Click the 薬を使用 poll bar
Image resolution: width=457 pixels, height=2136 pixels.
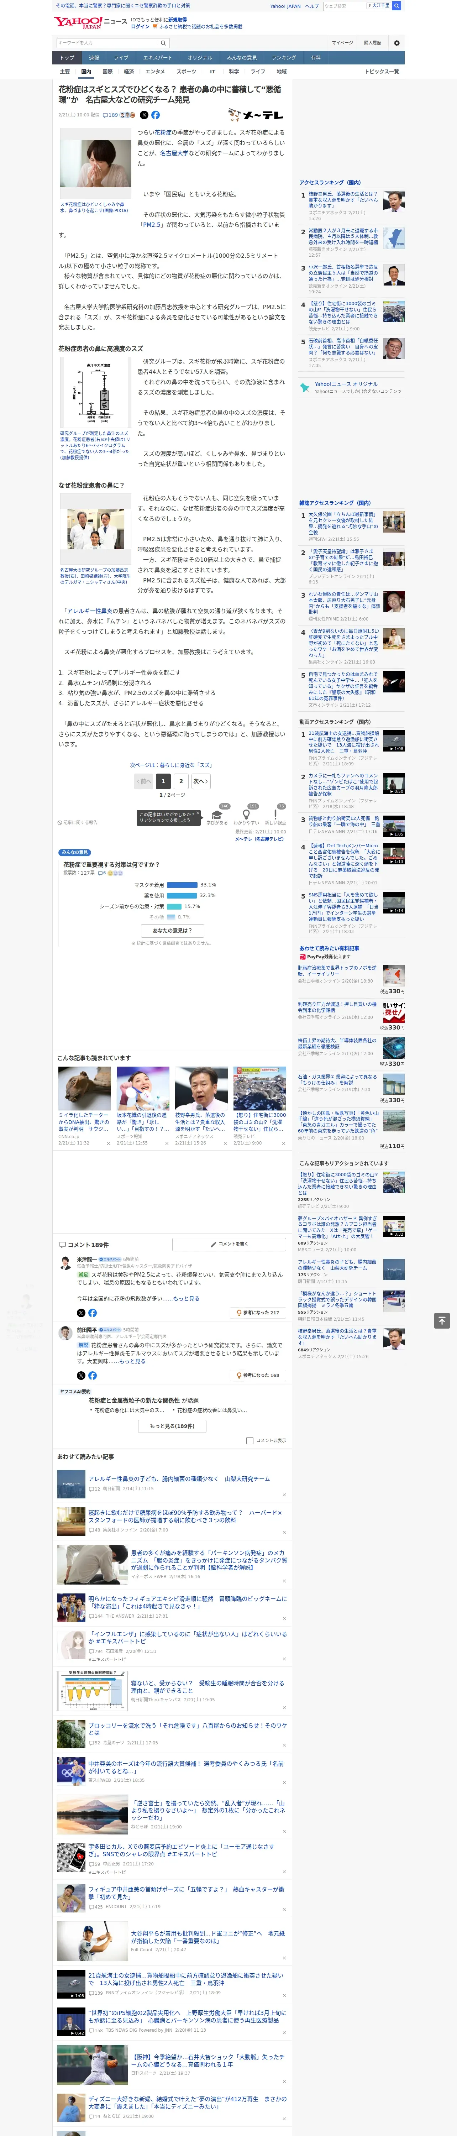[182, 896]
